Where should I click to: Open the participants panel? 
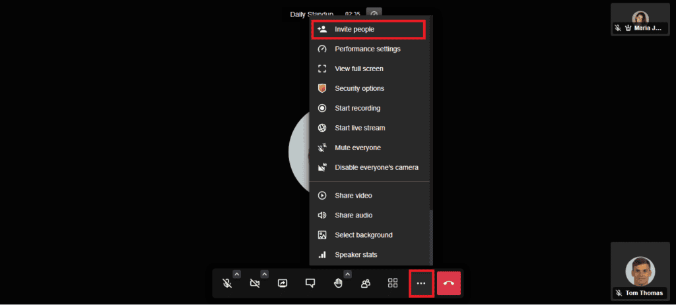tap(366, 283)
